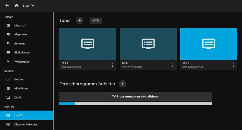242x130 pixels.
Task: Click the sidebar vertical scrollbar
Action: (x=54, y=71)
